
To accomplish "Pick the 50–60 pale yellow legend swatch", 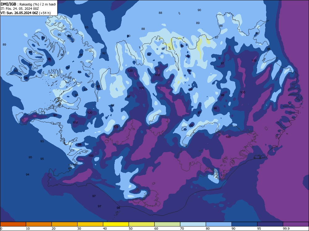I will tap(142, 224).
